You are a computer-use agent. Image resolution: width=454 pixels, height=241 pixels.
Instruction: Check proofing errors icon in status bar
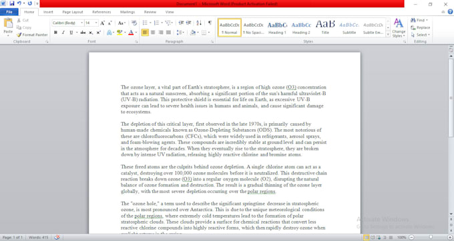pyautogui.click(x=57, y=237)
